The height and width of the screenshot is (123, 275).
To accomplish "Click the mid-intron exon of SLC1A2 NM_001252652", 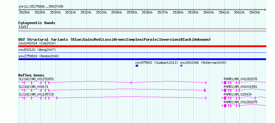I will [x=131, y=83].
